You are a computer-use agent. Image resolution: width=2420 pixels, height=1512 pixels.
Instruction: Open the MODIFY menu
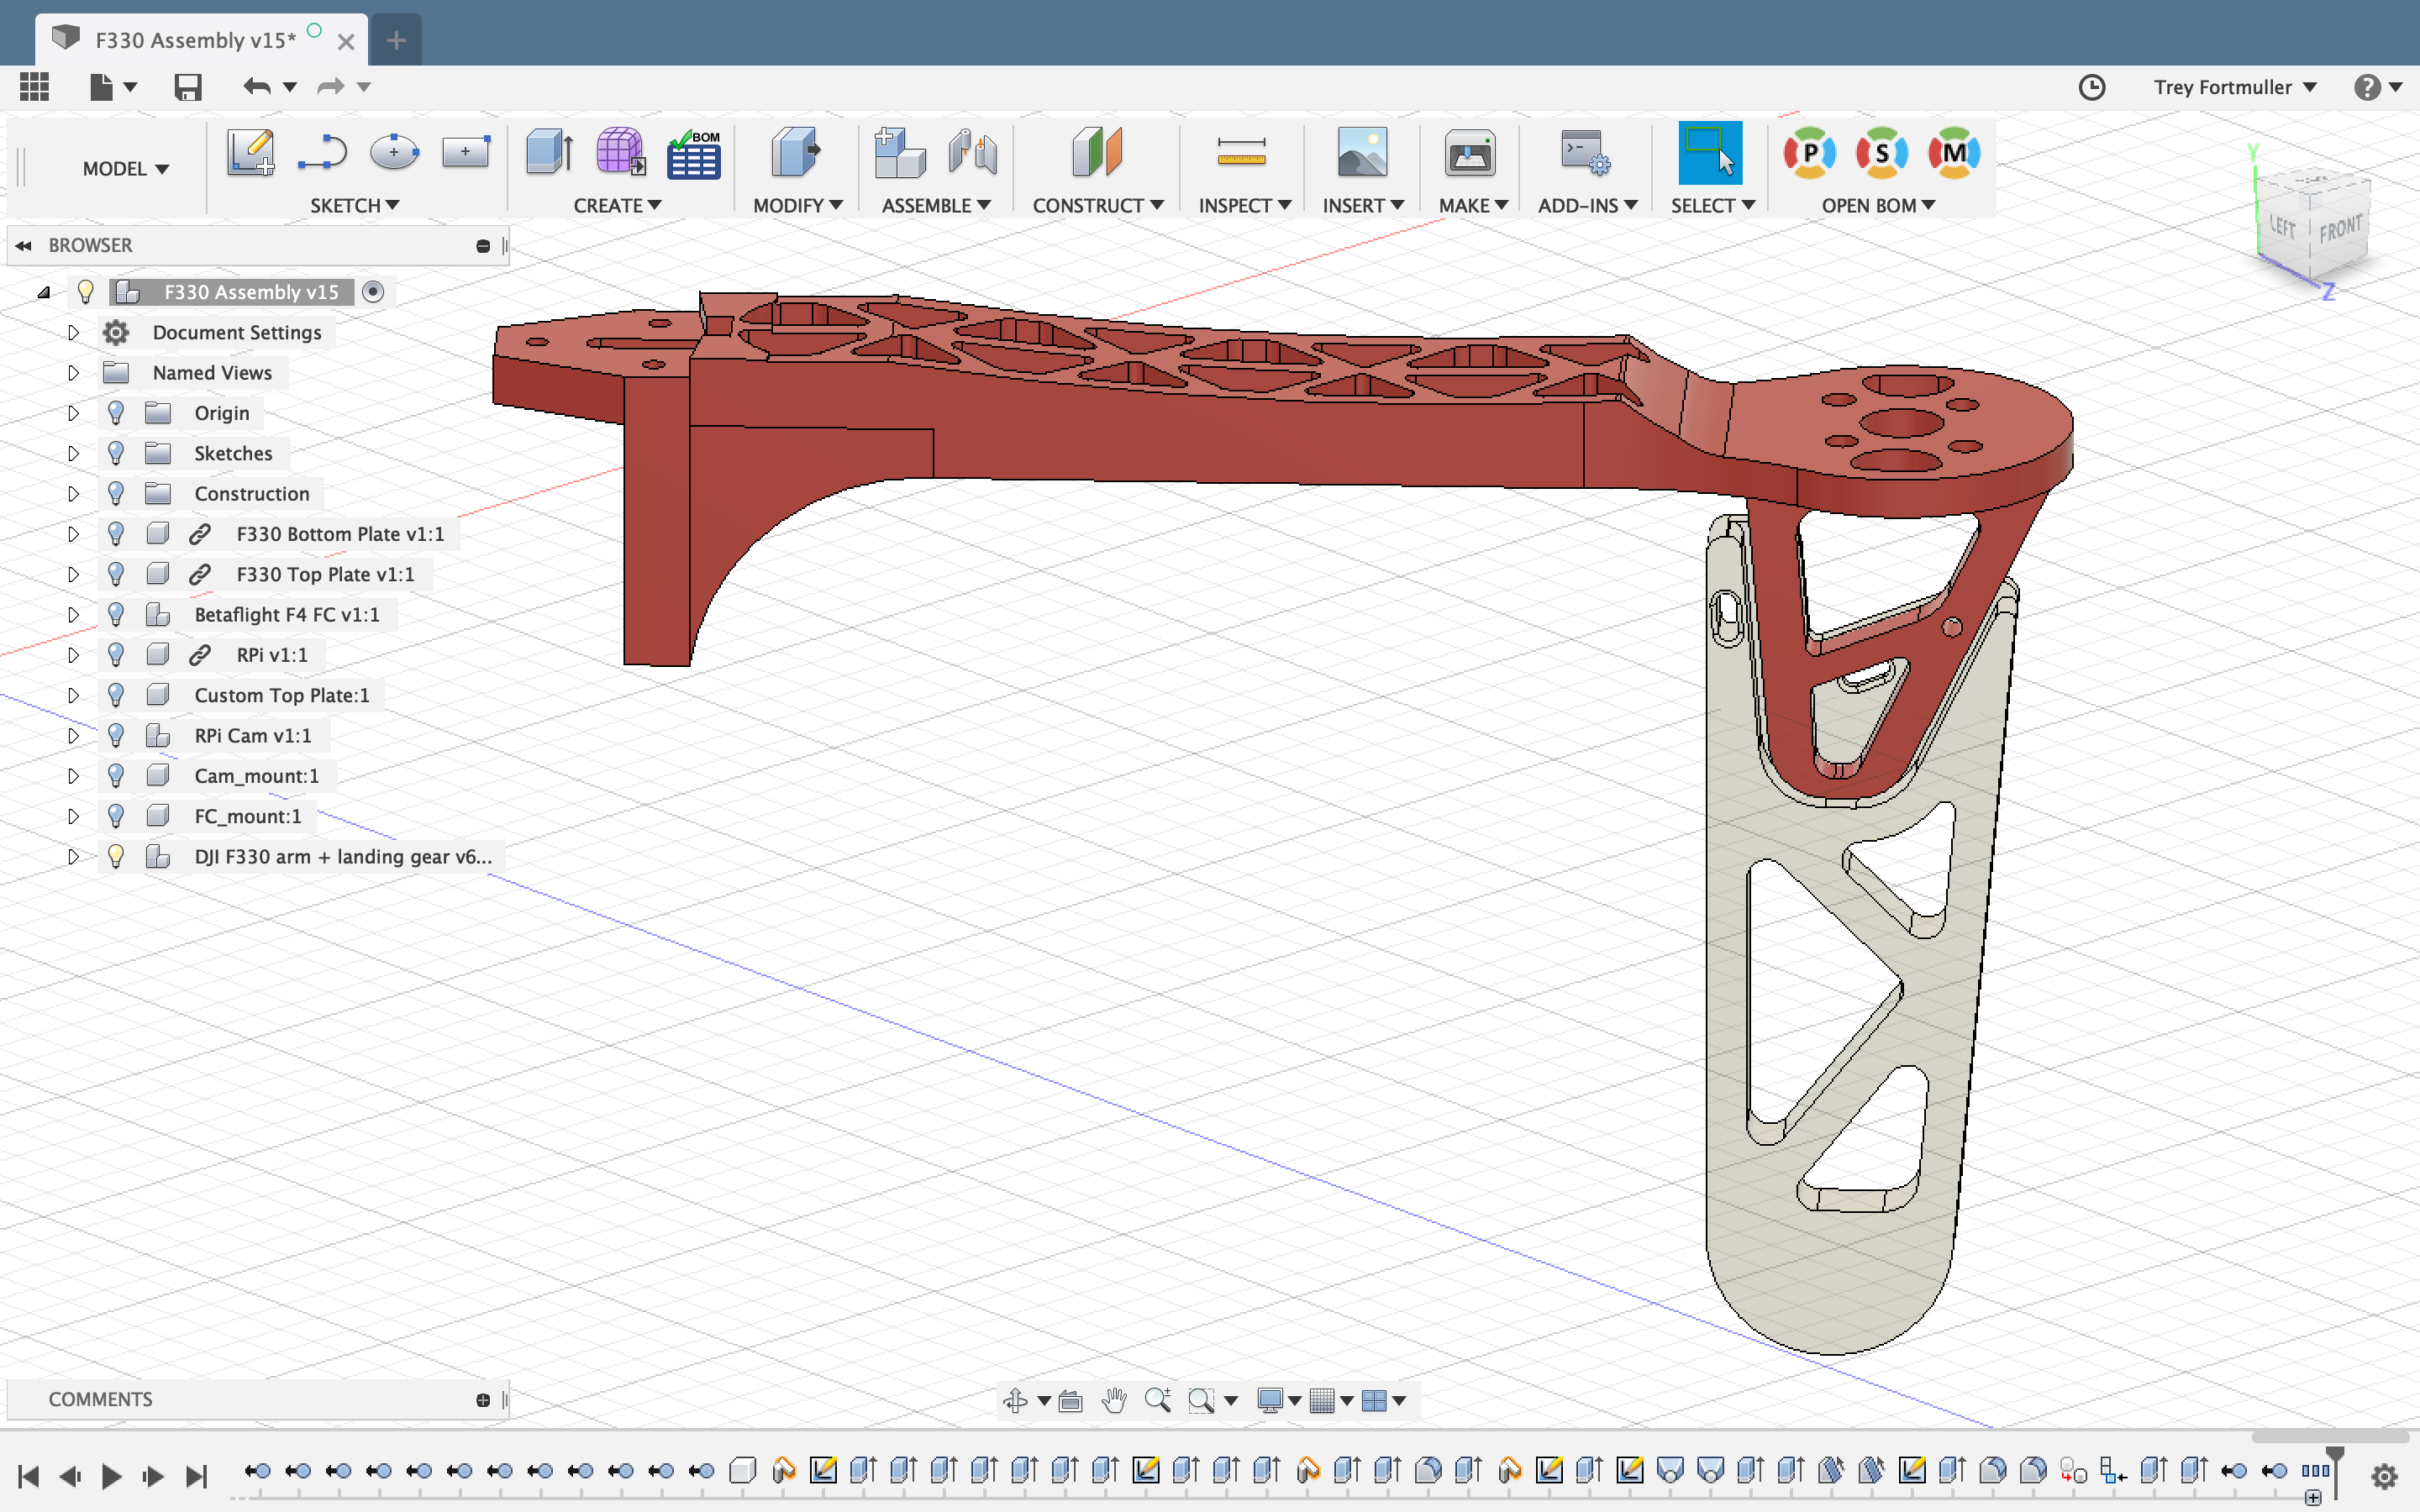797,205
